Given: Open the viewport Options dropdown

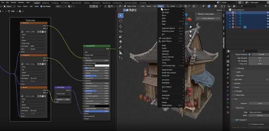Looking at the screenshot, I should pos(220,10).
